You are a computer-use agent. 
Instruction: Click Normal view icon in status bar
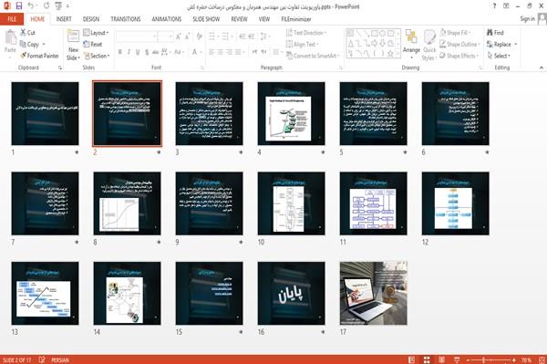[x=412, y=359]
